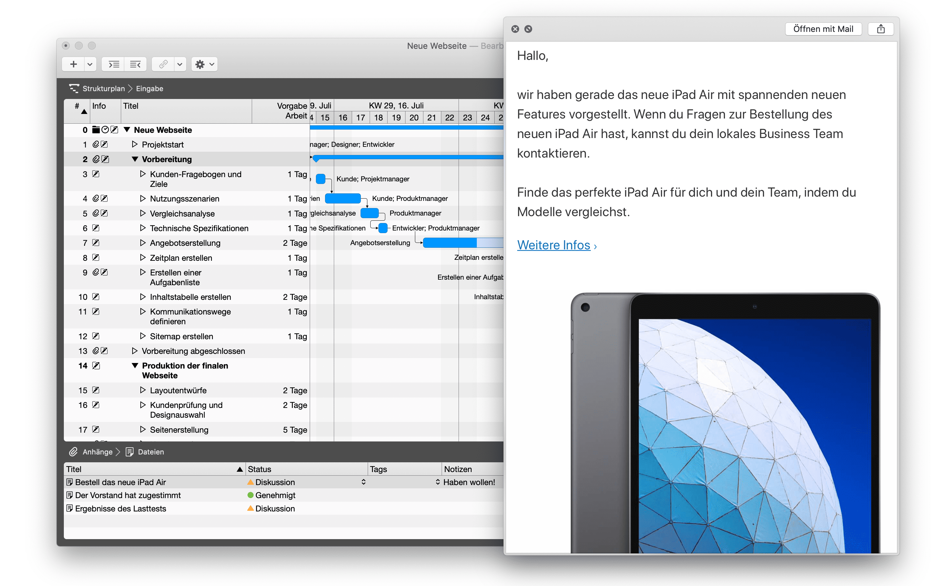Screen dimensions: 951x586
Task: Click the outdent outline toolbar icon
Action: point(135,64)
